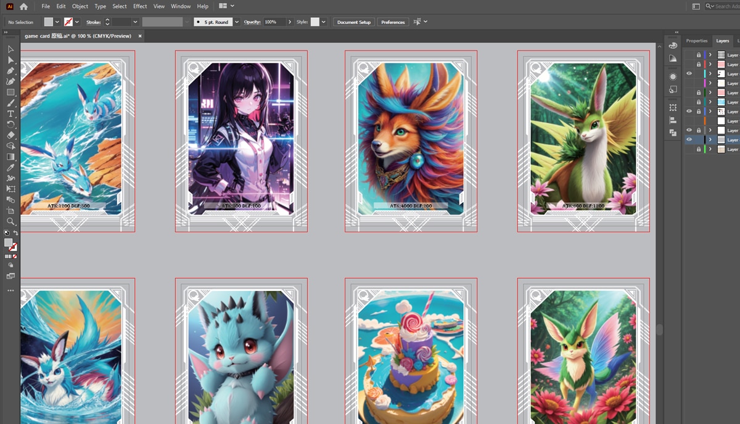This screenshot has height=424, width=740.
Task: Go to the Illustrator Home screen
Action: tap(23, 6)
